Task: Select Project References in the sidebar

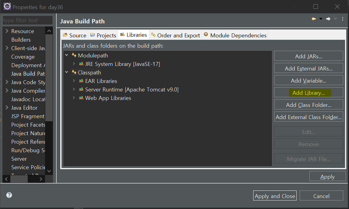Action: point(28,142)
